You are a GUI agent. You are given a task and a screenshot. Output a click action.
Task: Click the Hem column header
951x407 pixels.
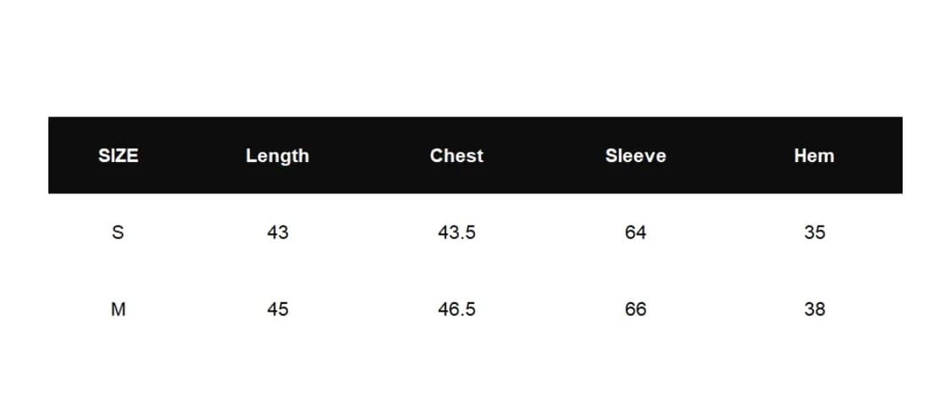[814, 155]
